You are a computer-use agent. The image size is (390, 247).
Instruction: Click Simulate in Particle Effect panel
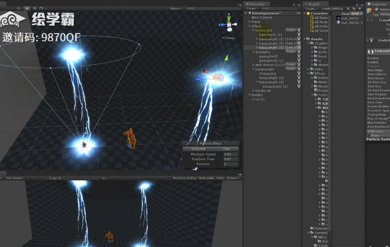[198, 149]
